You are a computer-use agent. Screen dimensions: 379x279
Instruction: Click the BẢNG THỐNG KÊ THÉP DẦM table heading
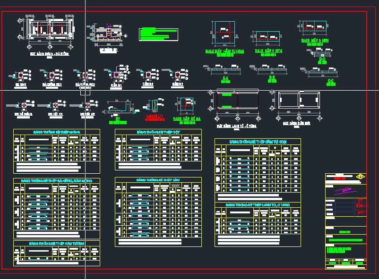(158, 180)
